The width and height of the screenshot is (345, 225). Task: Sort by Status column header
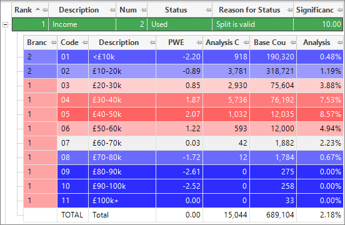[x=176, y=10]
